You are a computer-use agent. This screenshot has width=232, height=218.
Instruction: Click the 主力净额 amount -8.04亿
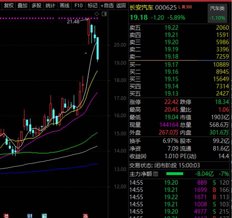tap(204, 174)
